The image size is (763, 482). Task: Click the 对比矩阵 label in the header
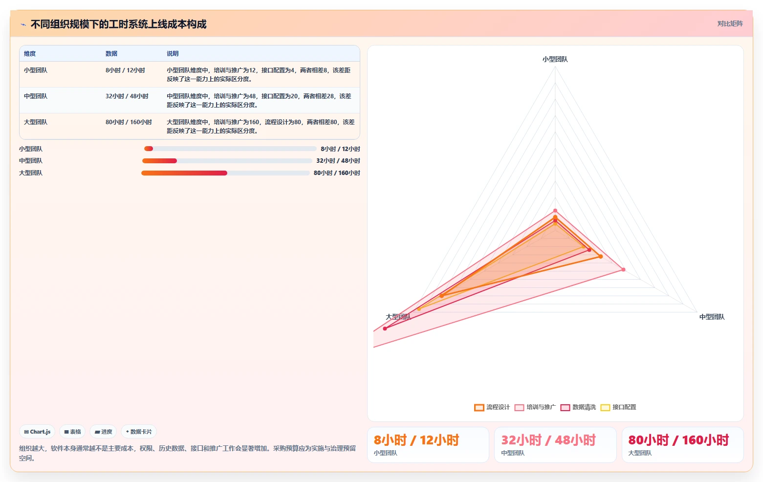(x=730, y=23)
